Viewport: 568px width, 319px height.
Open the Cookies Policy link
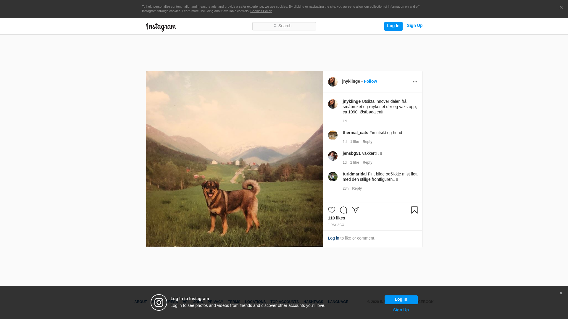click(x=261, y=11)
